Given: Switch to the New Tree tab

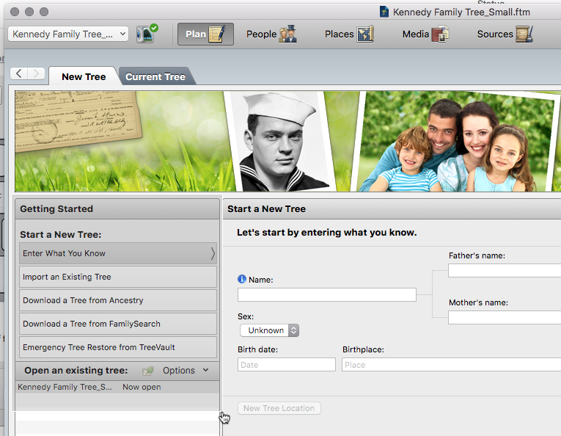Looking at the screenshot, I should point(84,76).
